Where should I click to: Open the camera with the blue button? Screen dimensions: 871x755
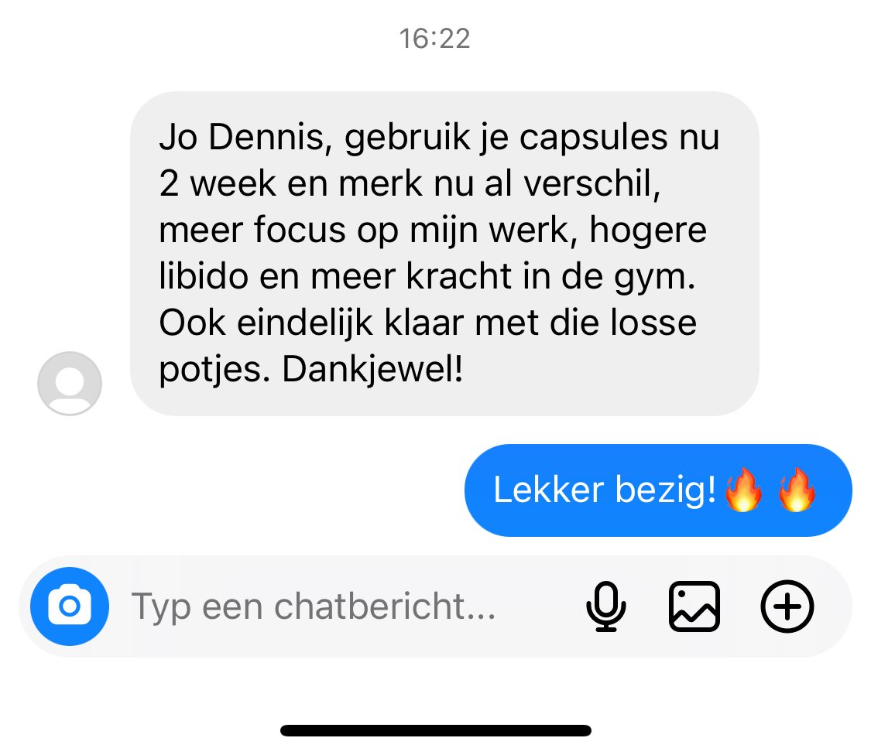[x=70, y=606]
